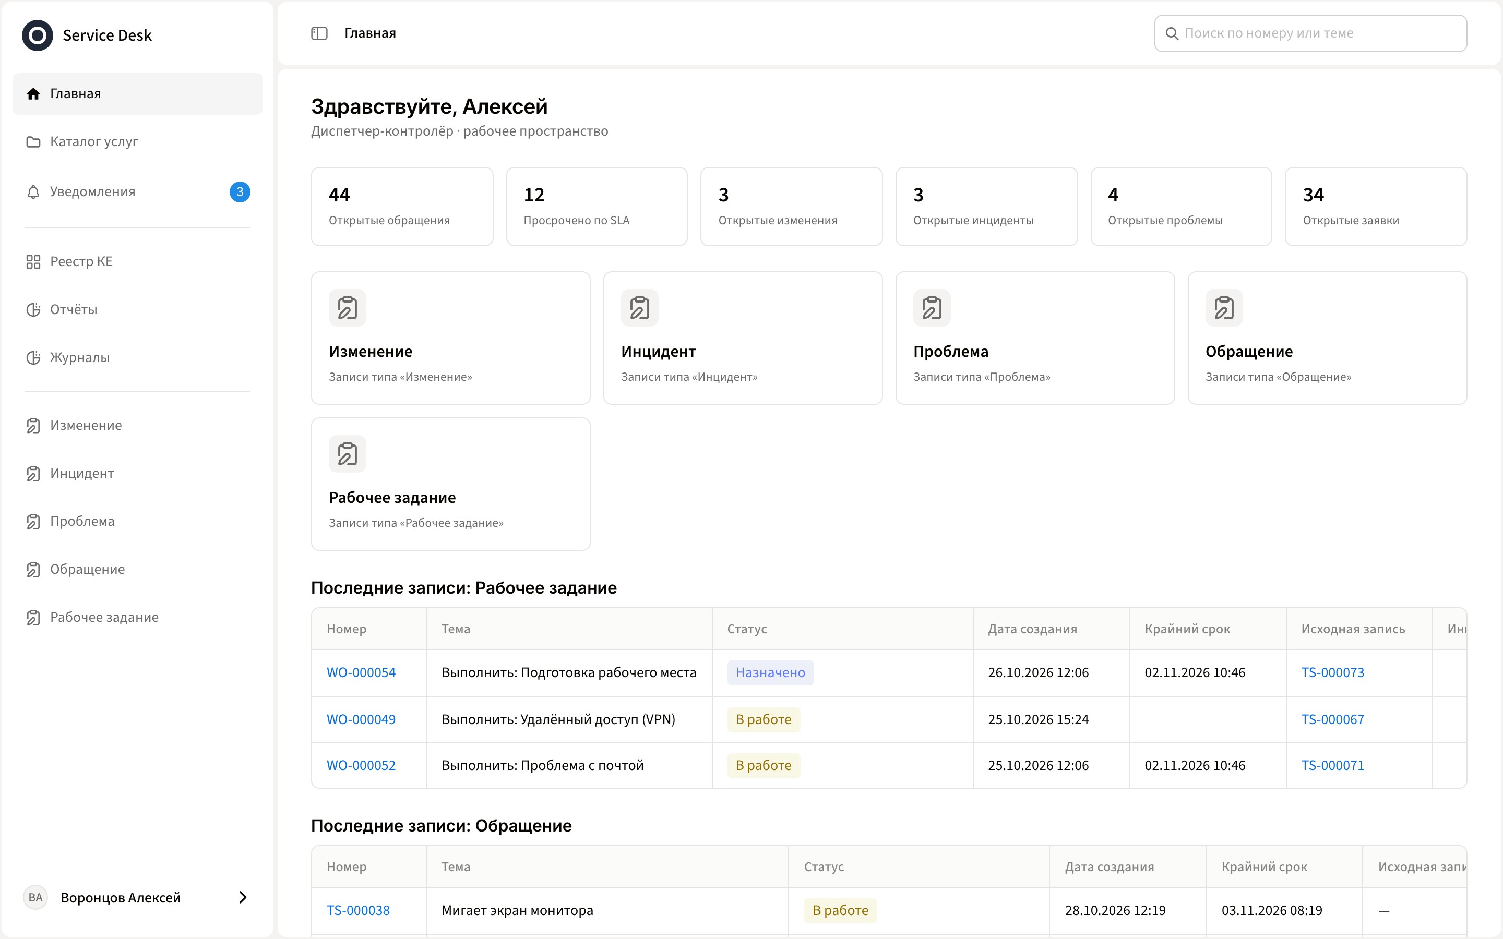This screenshot has height=939, width=1503.
Task: Go to Инцидент in sidebar
Action: pyautogui.click(x=137, y=473)
